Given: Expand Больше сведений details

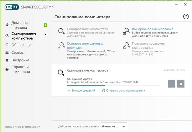Looking at the screenshot, I should (81, 90).
